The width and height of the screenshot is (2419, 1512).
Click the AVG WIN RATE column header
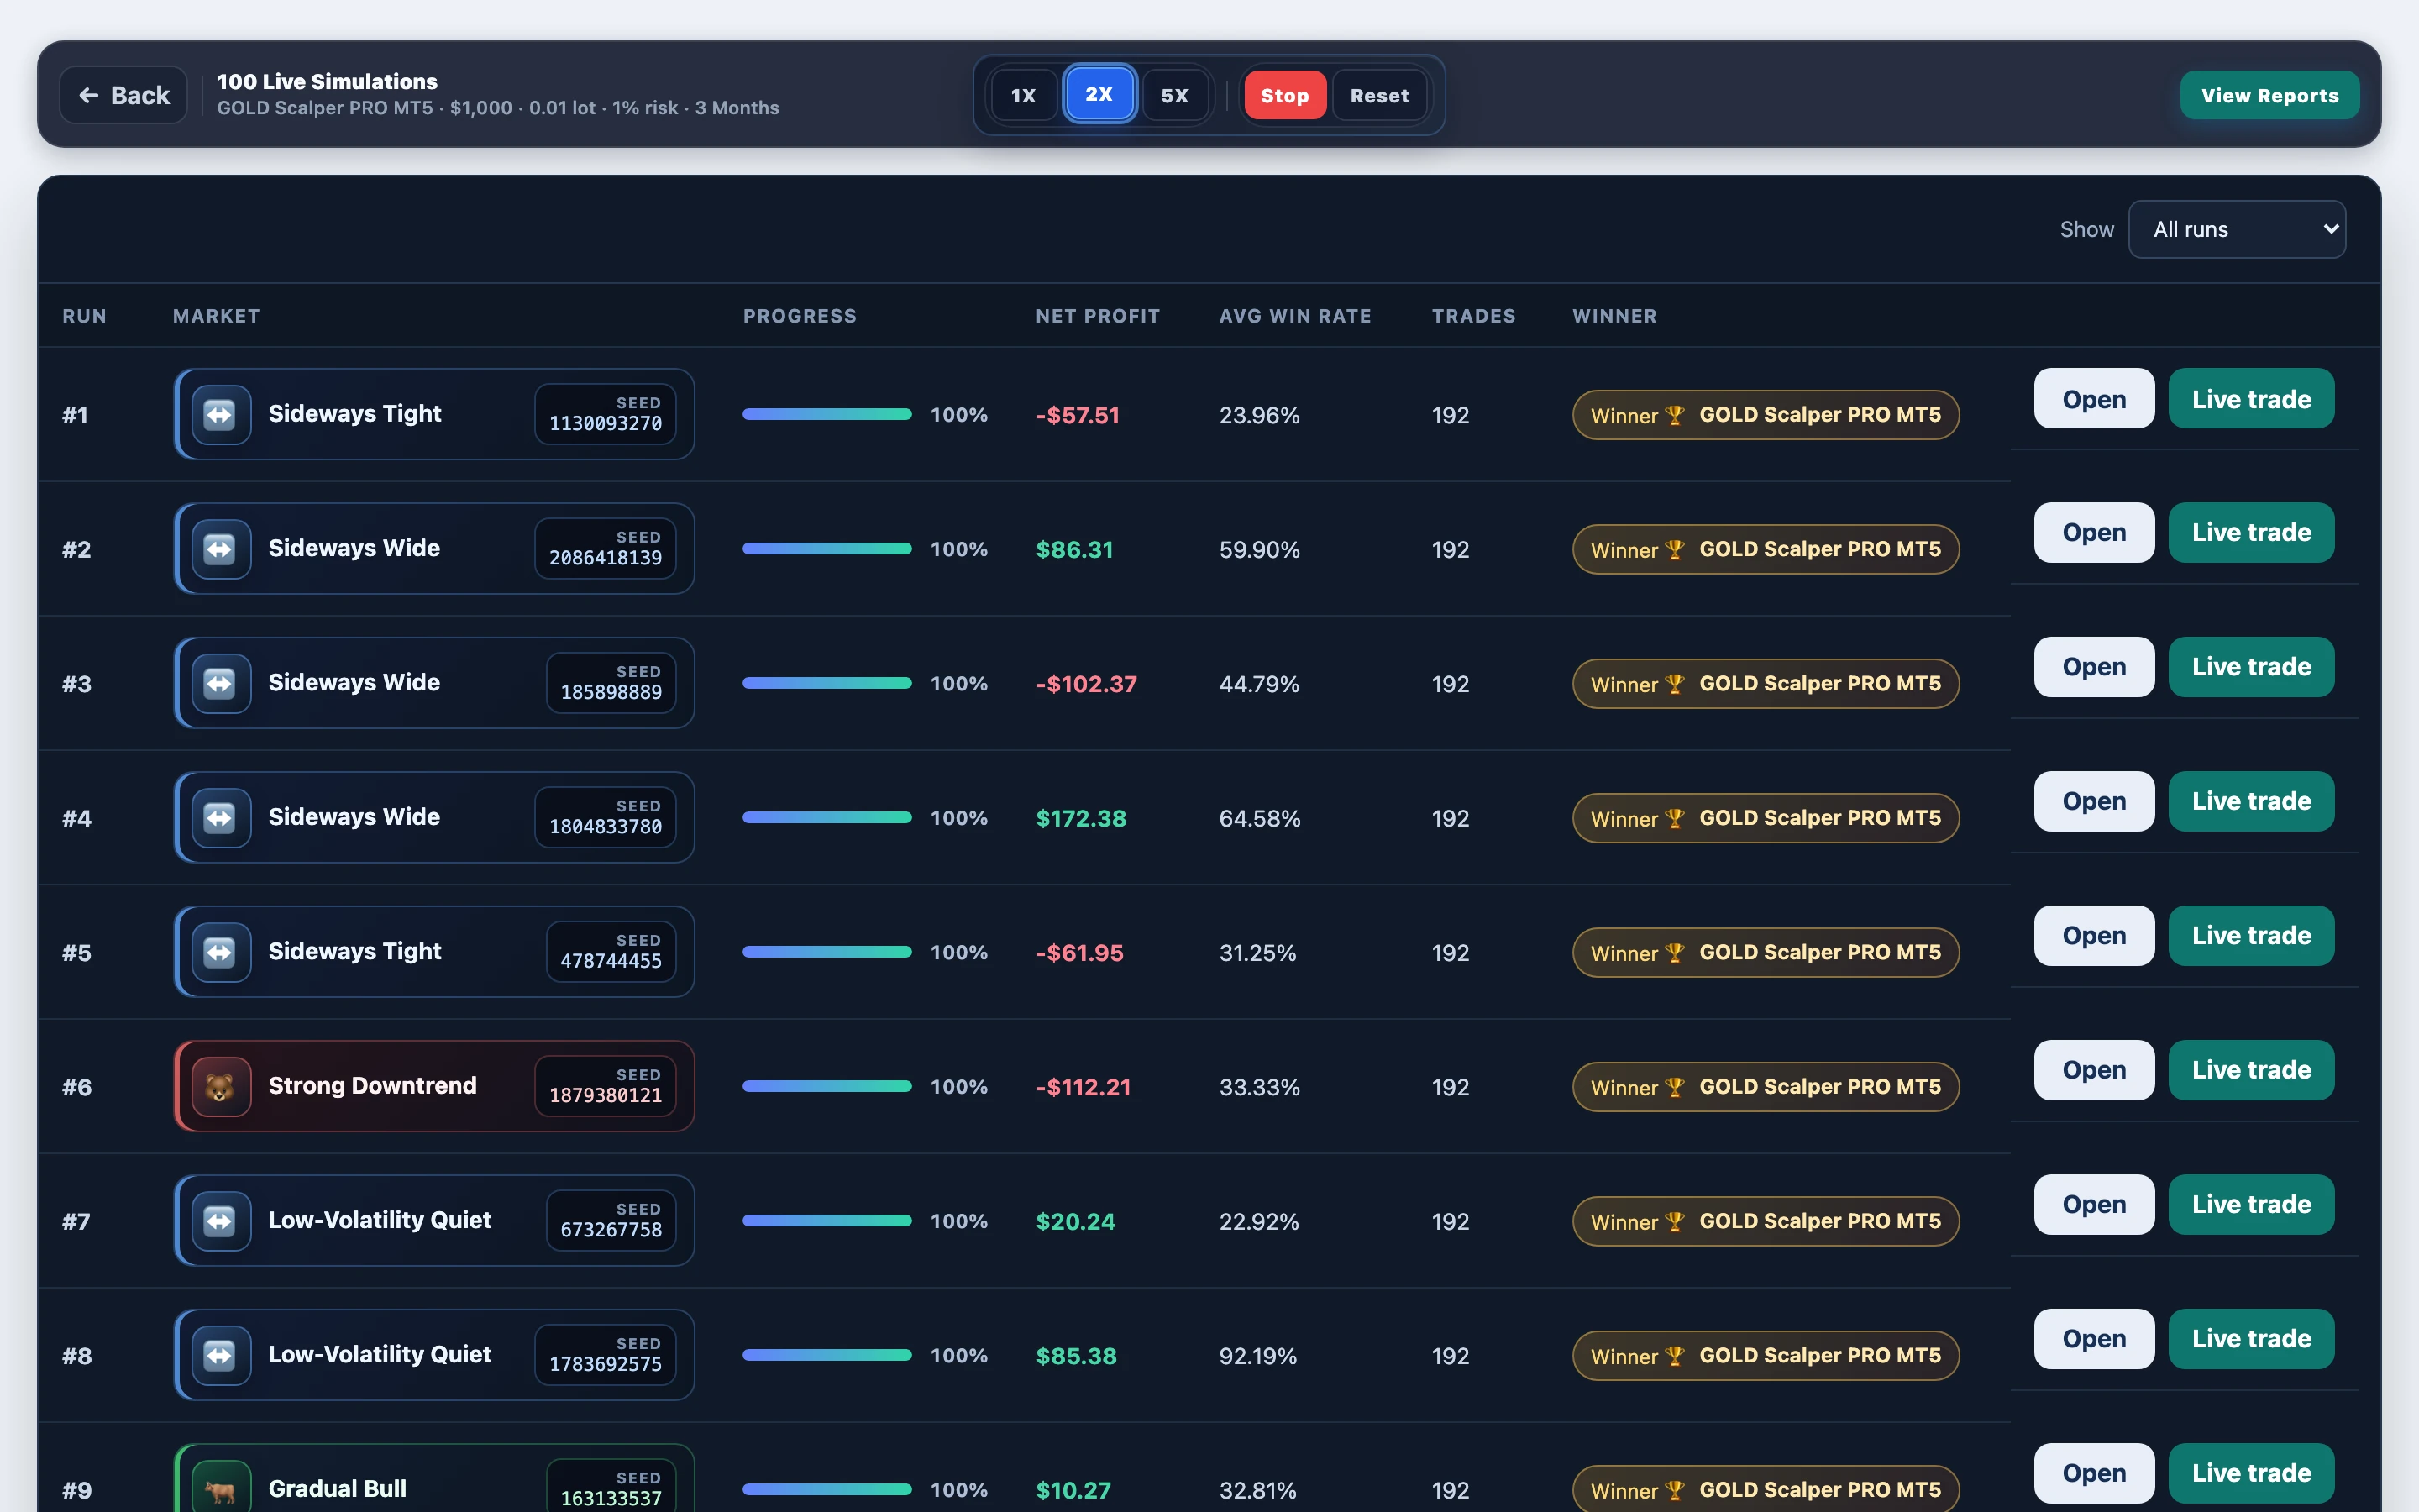pyautogui.click(x=1294, y=316)
